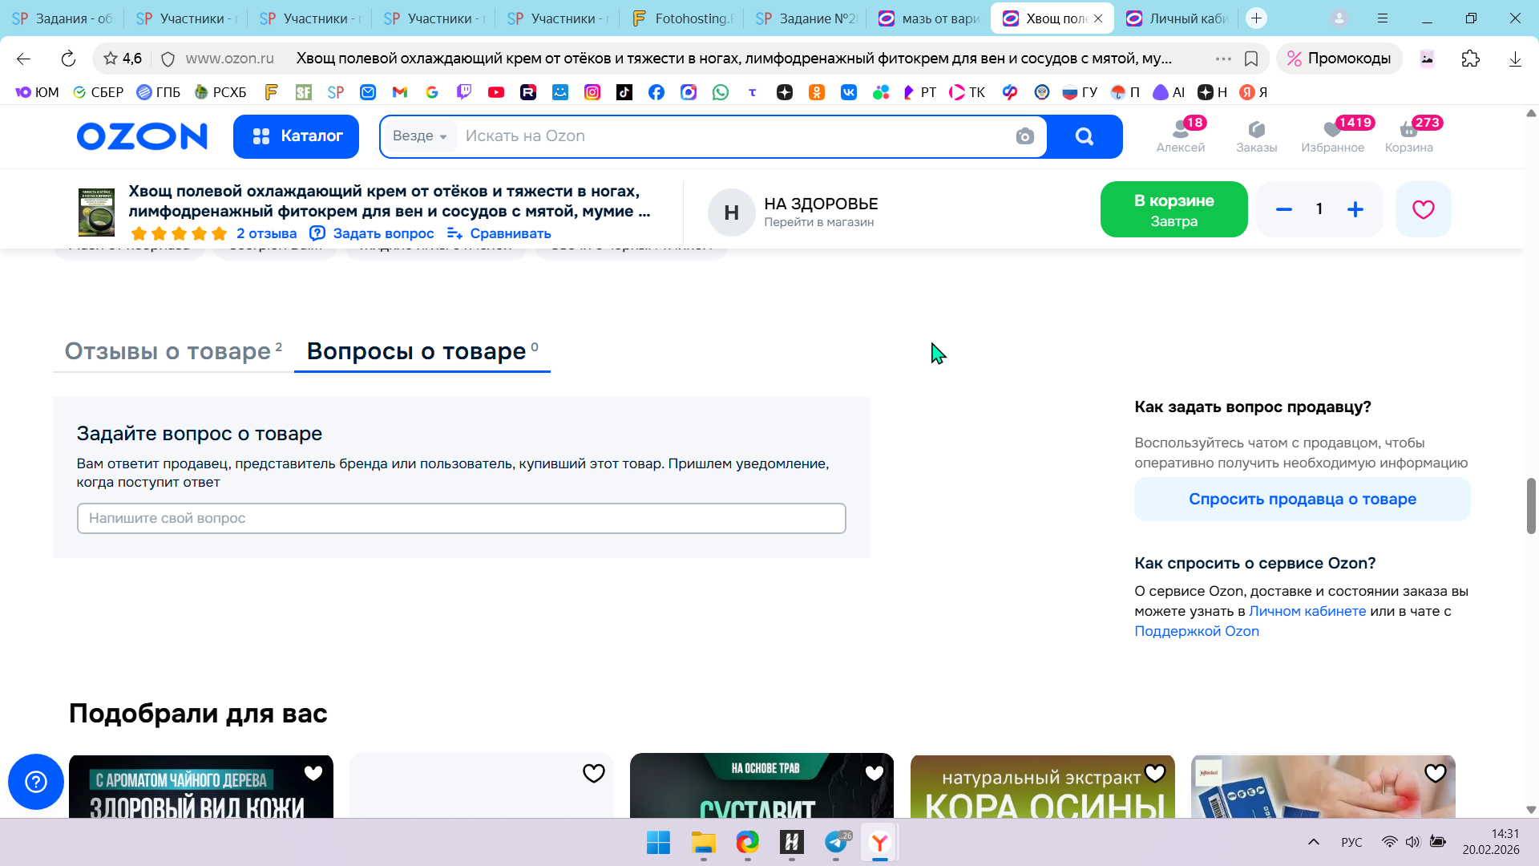1539x866 pixels.
Task: Open the browser extensions puzzle icon
Action: 1470,59
